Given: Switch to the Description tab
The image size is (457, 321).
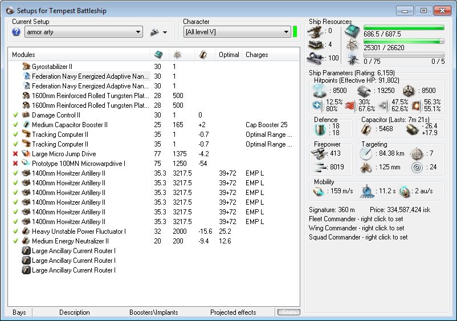Looking at the screenshot, I should point(75,312).
